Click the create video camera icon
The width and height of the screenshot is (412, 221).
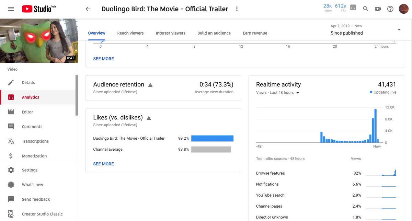click(378, 9)
